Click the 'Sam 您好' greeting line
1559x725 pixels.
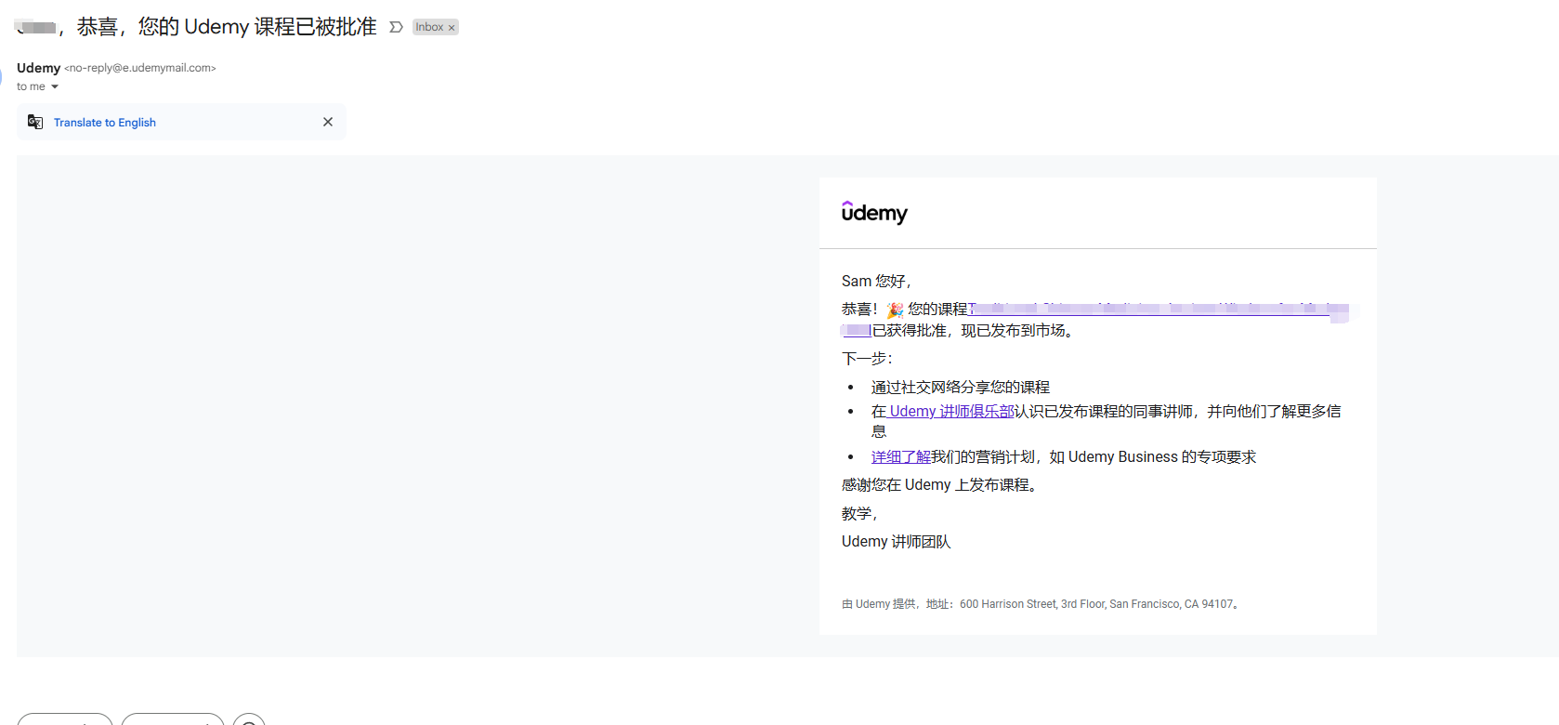click(x=876, y=281)
